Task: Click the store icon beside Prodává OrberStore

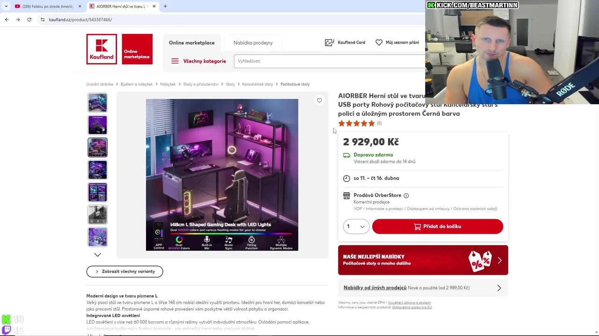Action: [x=346, y=196]
